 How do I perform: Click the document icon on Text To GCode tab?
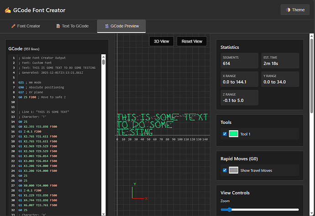pos(58,26)
